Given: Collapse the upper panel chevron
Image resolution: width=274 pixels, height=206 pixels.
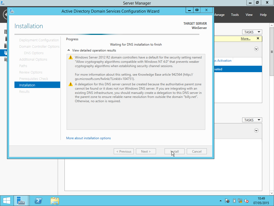Looking at the screenshot, I should [256, 49].
